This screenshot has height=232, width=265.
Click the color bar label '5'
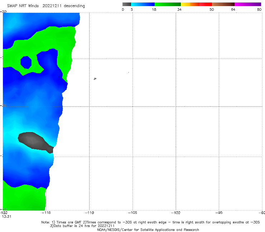pos(132,10)
